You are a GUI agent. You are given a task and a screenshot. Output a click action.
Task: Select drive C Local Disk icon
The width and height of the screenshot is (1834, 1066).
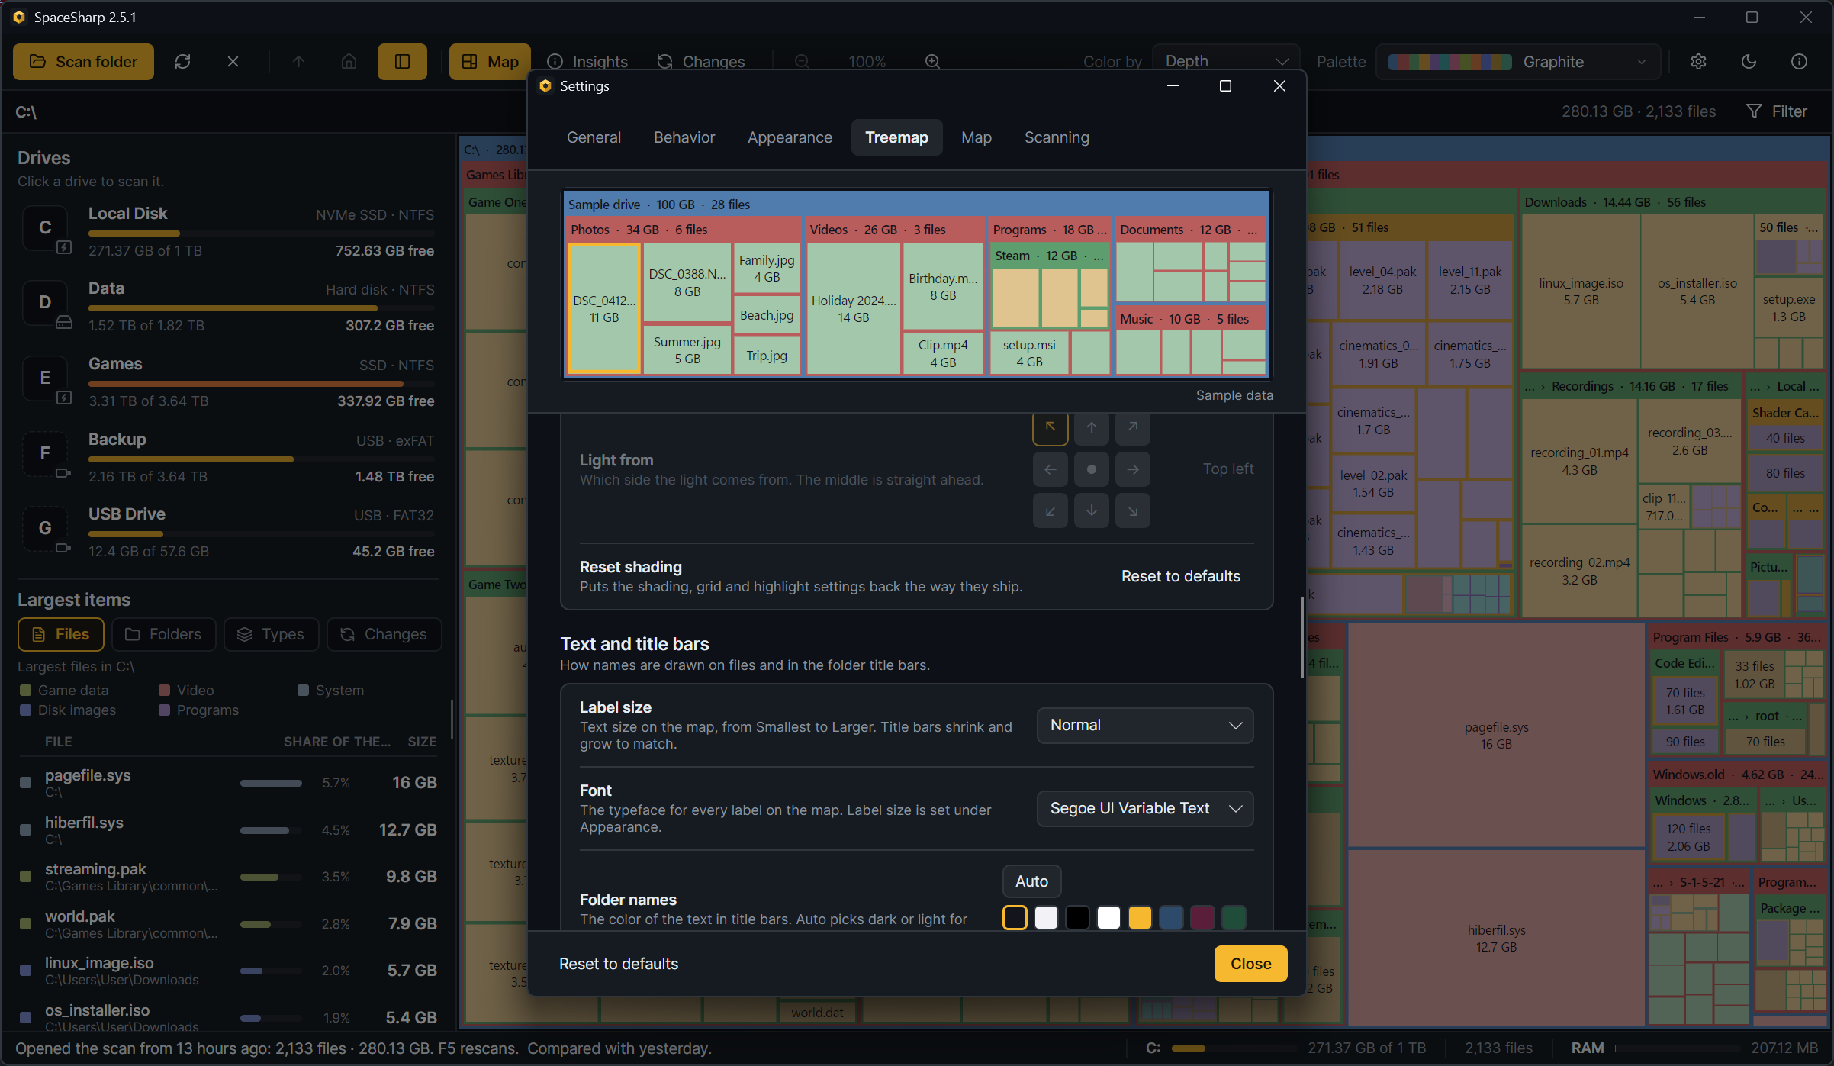coord(45,228)
